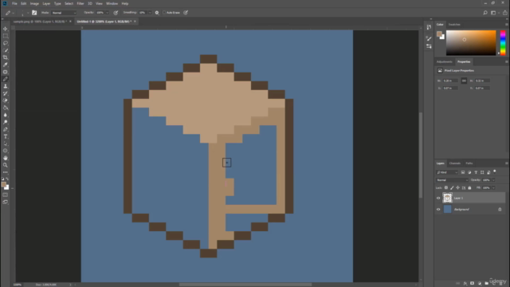The image size is (510, 287).
Task: Open the layer blend mode Normal dropdown
Action: [x=452, y=180]
